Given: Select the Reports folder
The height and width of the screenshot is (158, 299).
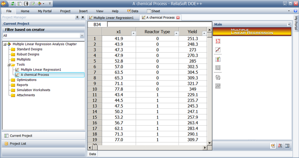Looking at the screenshot, I should (x=22, y=85).
